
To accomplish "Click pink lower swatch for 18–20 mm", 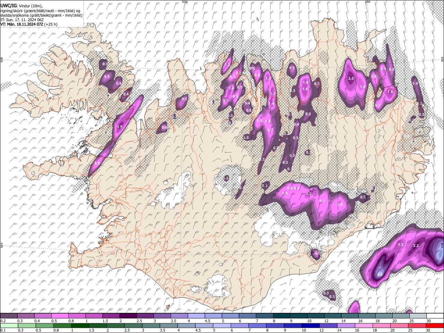I will click(382, 325).
